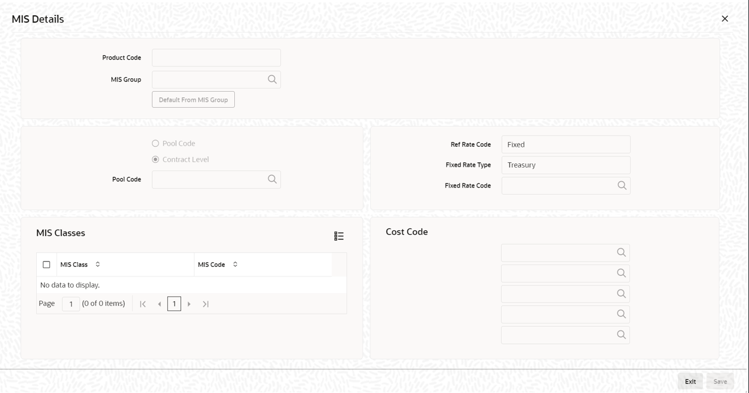Click the Exit button
Screen dimensions: 749x393
click(x=690, y=381)
